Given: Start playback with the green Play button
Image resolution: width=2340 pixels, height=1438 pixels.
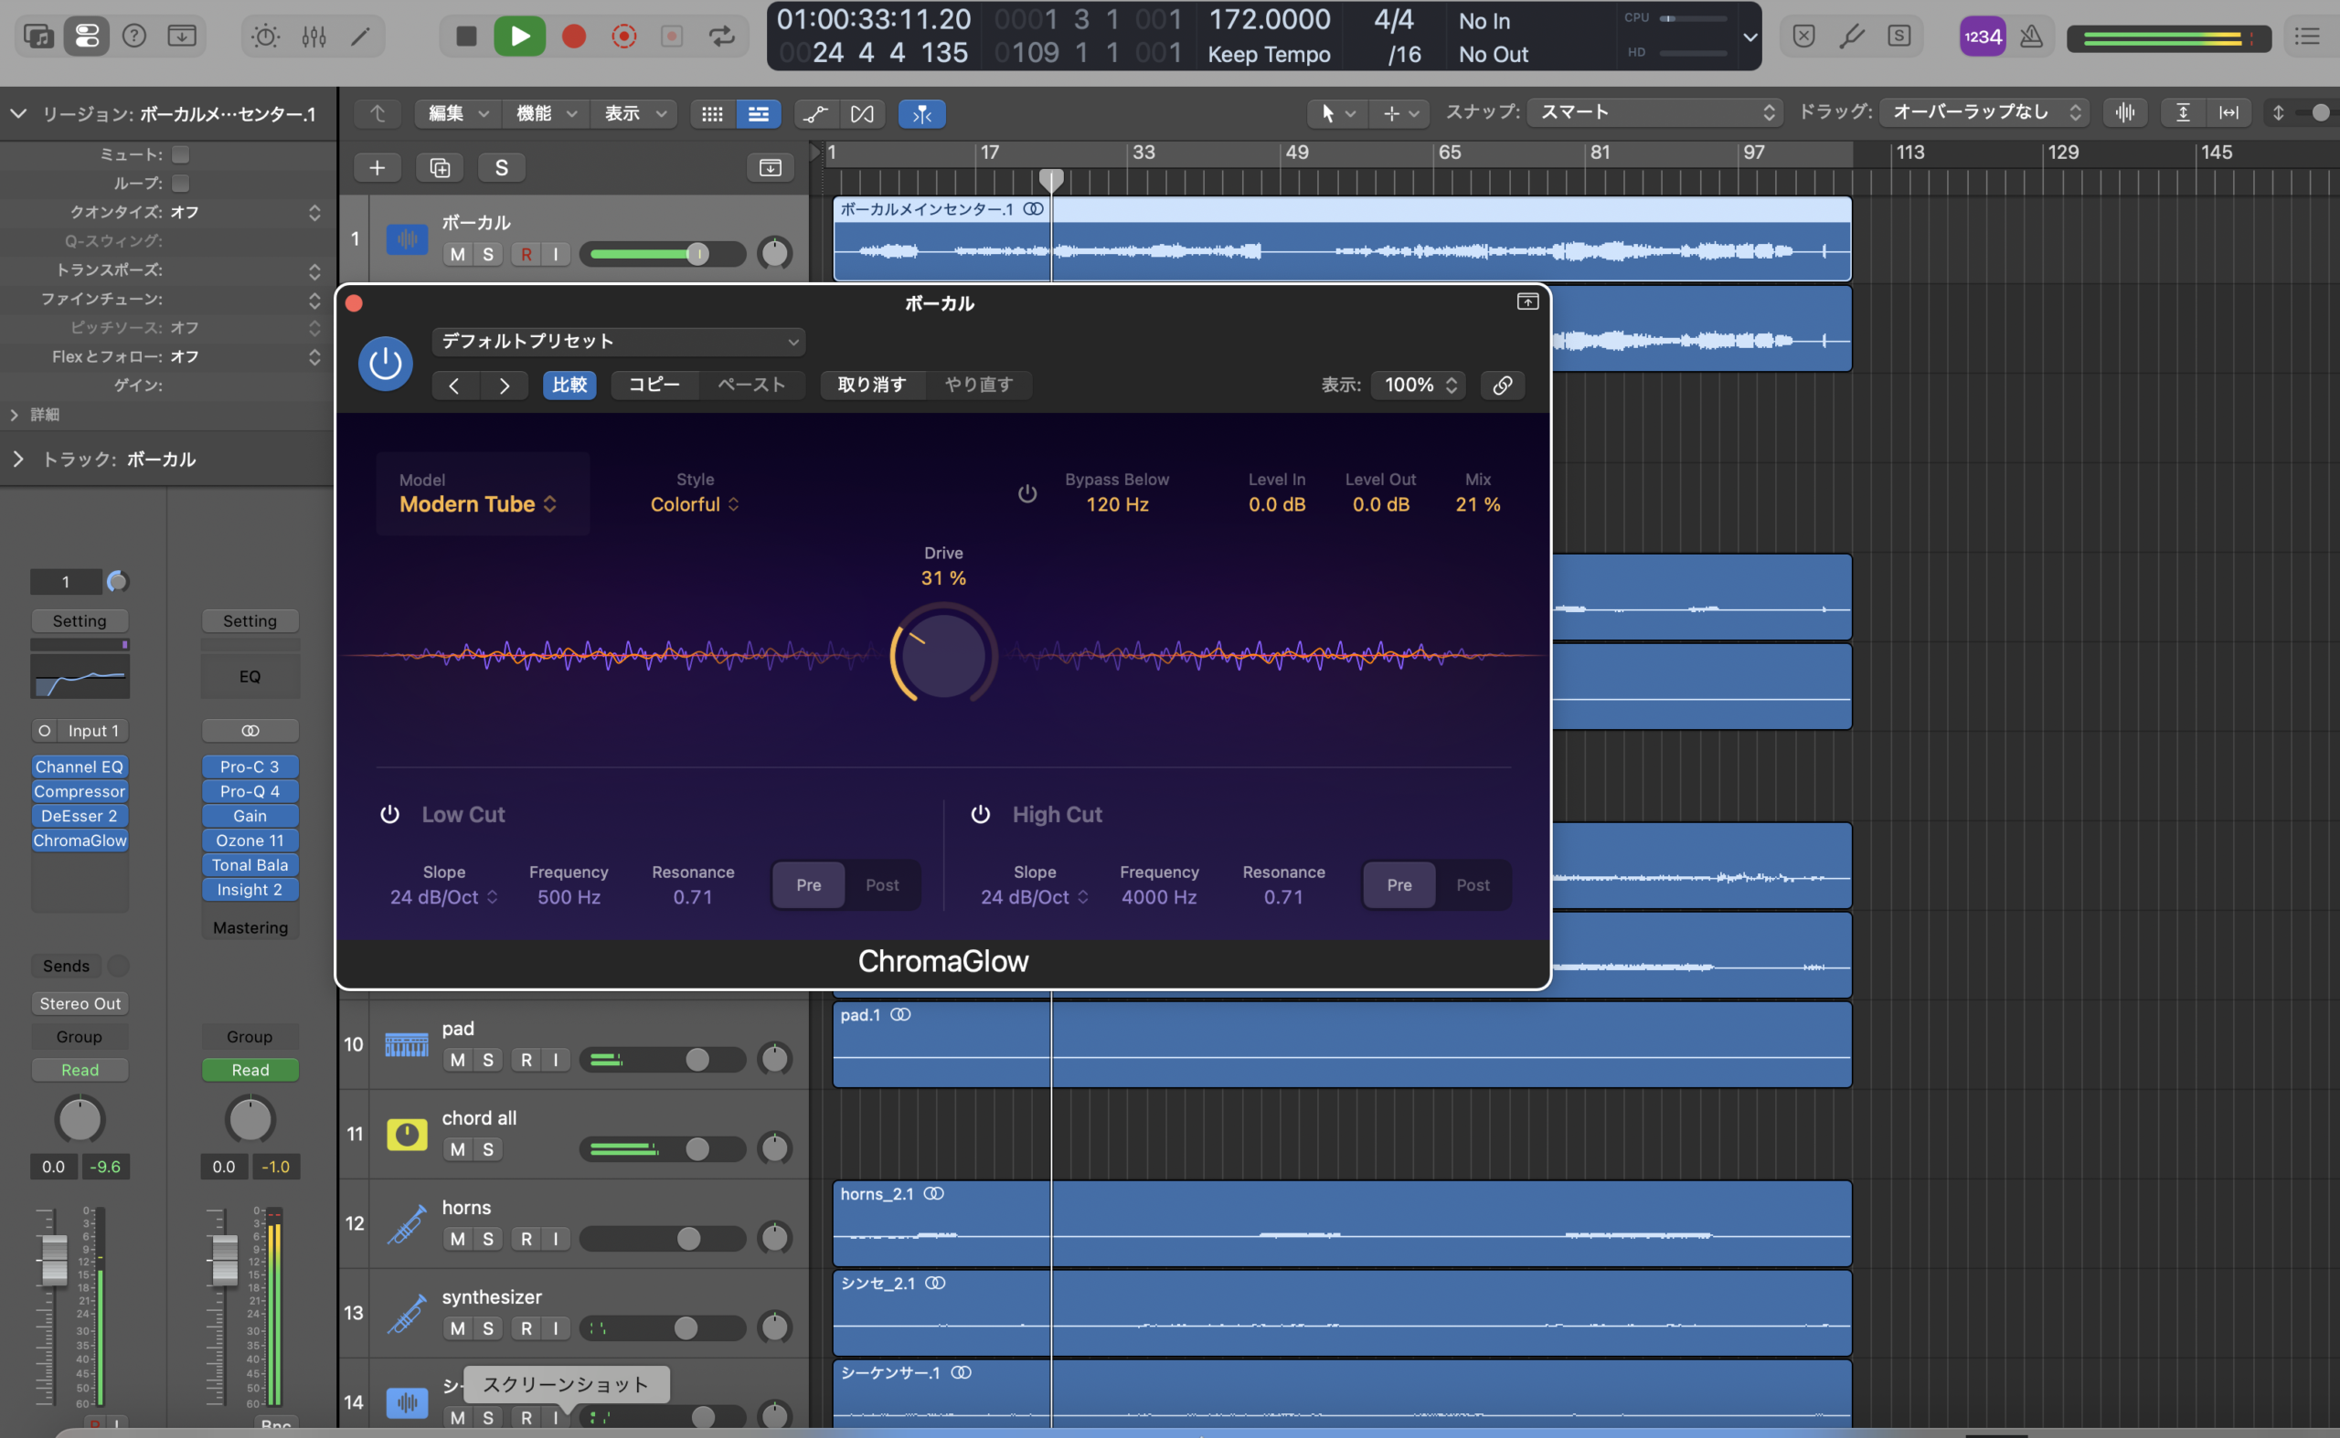Looking at the screenshot, I should coord(519,37).
